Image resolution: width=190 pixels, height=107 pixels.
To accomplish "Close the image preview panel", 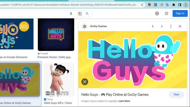I will tap(180, 26).
